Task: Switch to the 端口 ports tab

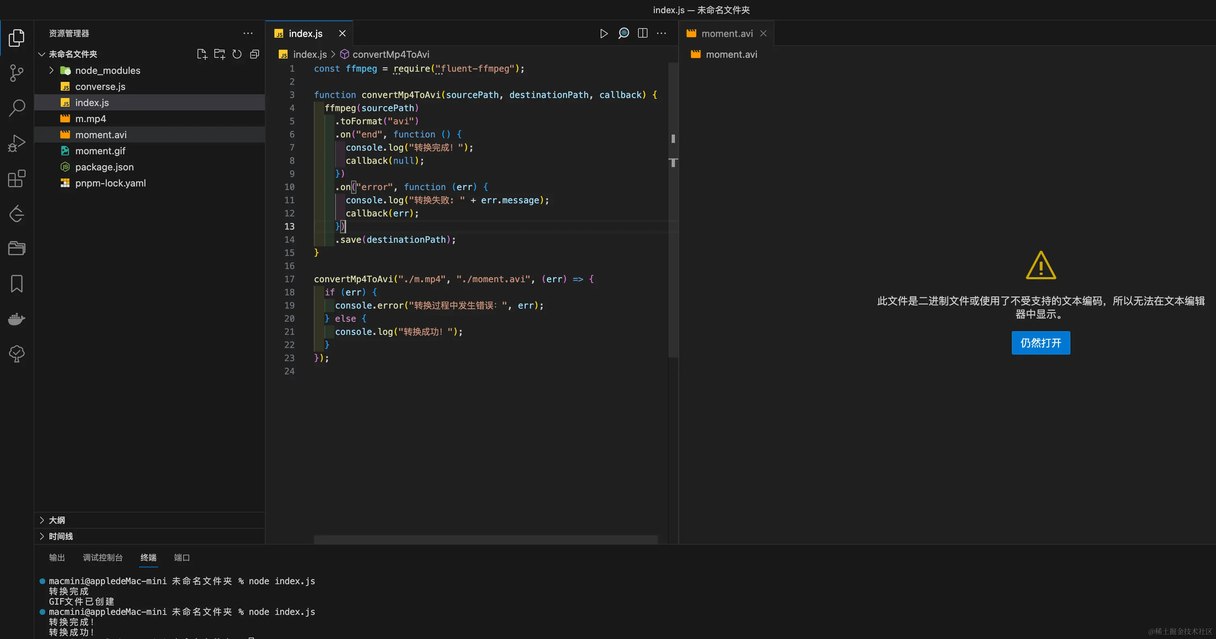Action: click(x=182, y=557)
